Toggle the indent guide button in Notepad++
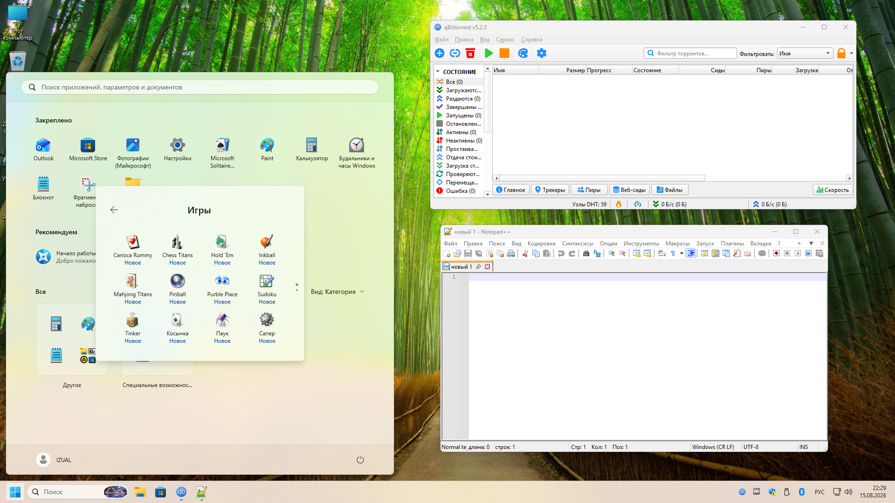895x503 pixels. coord(691,253)
